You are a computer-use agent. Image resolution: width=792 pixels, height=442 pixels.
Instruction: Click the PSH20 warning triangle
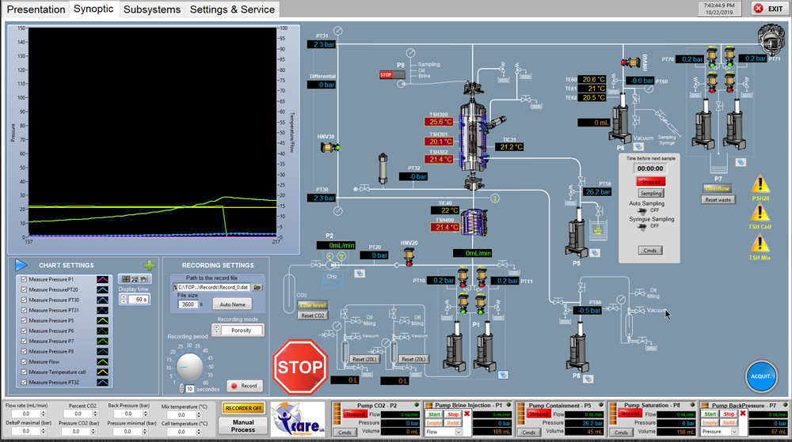pos(760,184)
